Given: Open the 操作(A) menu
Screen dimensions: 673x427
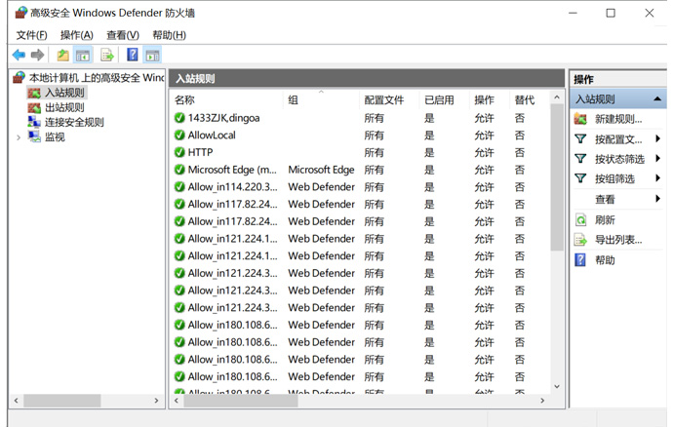Looking at the screenshot, I should [x=77, y=35].
